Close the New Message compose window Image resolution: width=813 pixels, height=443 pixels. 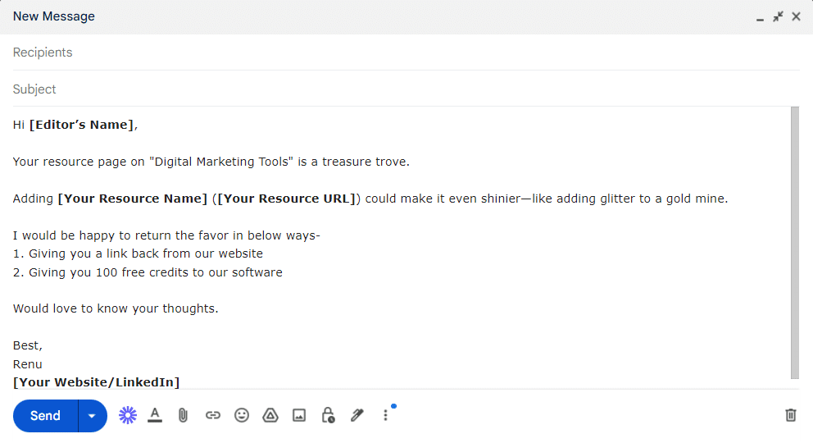[x=796, y=16]
